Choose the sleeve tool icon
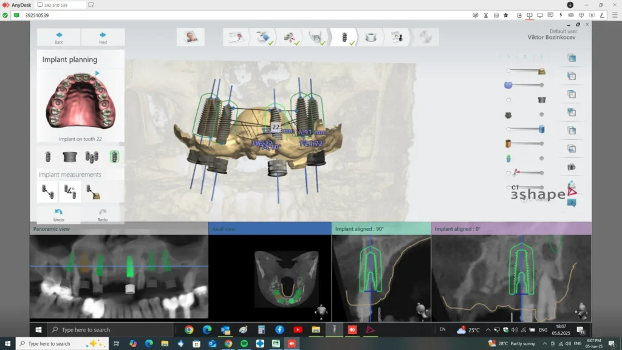Screen dimensions: 622x350 coord(70,157)
